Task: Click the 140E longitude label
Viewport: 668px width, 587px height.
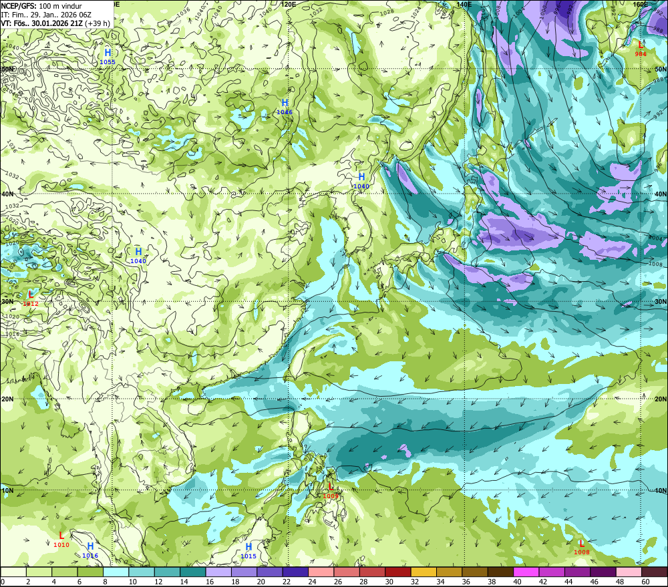Action: point(464,4)
